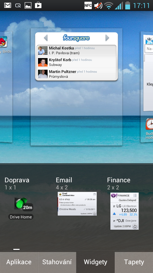The width and height of the screenshot is (153, 273).
Task: Go to previous Foursquare widget page arrow
Action: click(46, 38)
